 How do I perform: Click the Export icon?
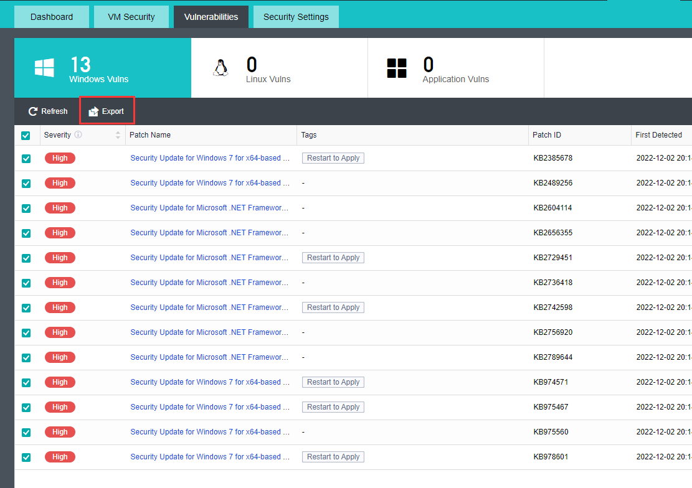coord(93,111)
